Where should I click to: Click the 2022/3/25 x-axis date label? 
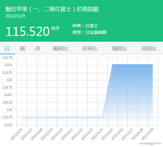pyautogui.click(x=107, y=134)
